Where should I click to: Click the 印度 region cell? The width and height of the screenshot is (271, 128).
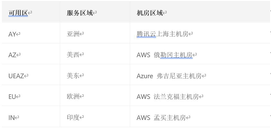(x=73, y=117)
